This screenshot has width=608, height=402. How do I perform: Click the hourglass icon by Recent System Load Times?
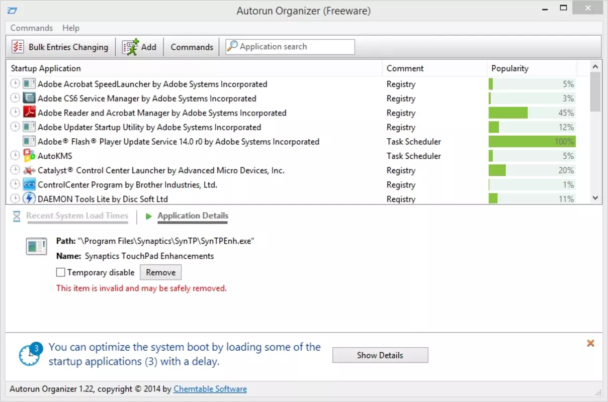point(17,217)
